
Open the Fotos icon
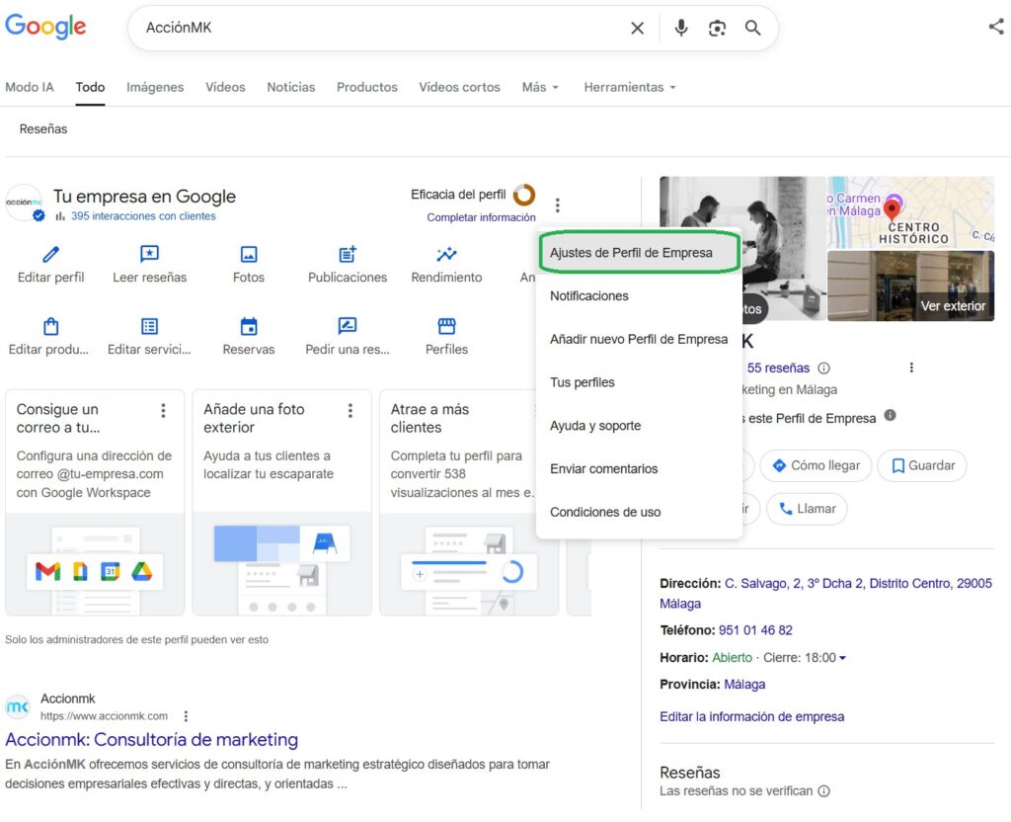[x=249, y=255]
